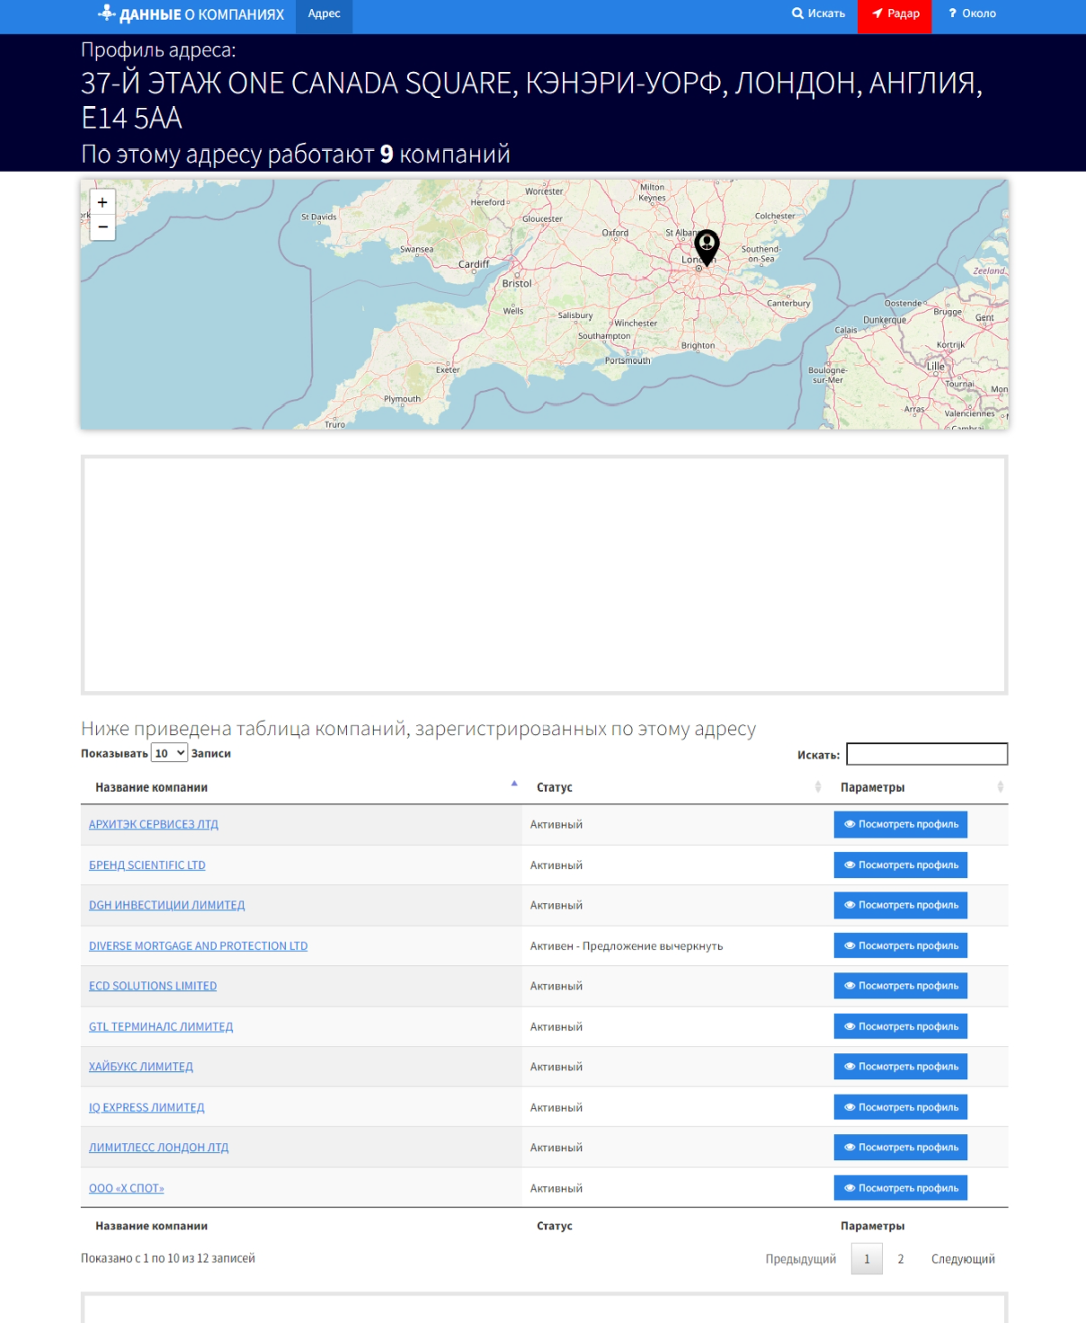This screenshot has height=1323, width=1086.
Task: Open the ООО «Х СПОТ» company link
Action: click(126, 1188)
